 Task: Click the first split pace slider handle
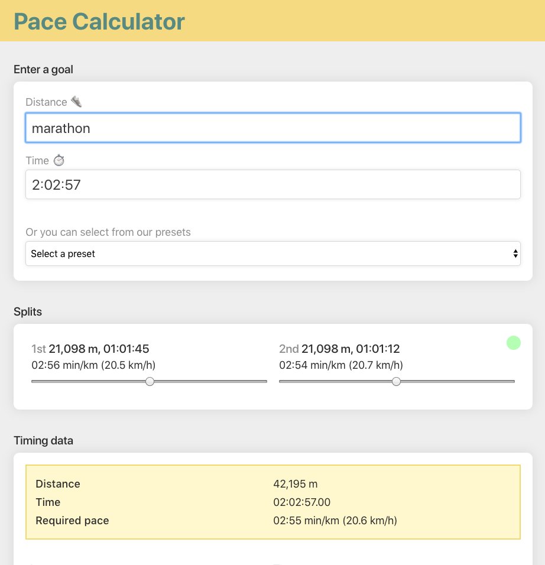coord(150,381)
